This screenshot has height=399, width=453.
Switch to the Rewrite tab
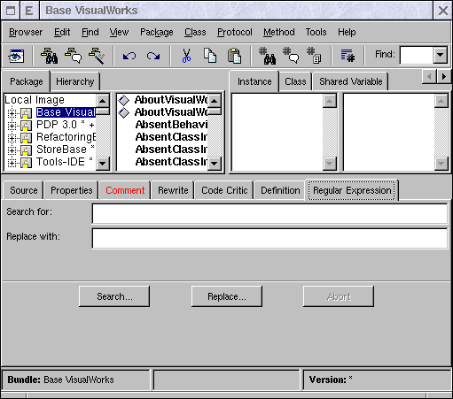point(173,190)
